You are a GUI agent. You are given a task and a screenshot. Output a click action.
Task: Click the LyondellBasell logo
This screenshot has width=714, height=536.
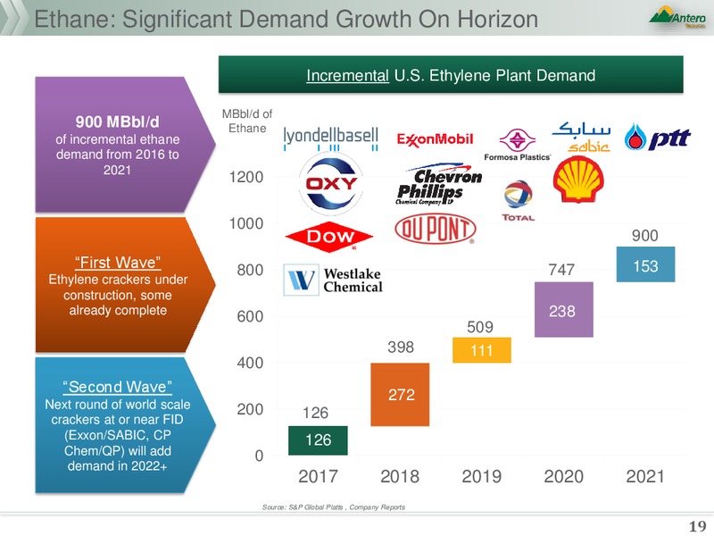click(x=330, y=138)
